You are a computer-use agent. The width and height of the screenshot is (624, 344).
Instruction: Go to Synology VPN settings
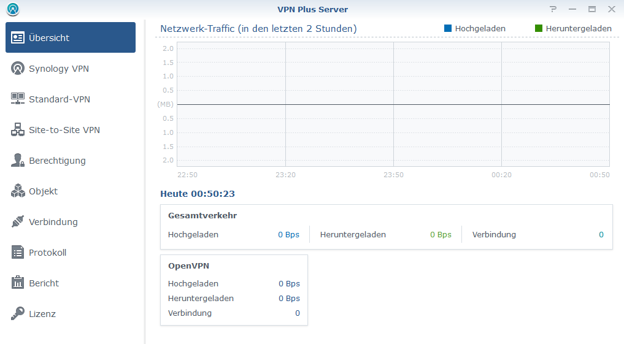71,69
